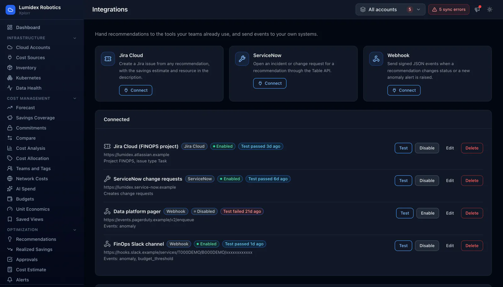This screenshot has height=287, width=503.
Task: Edit ServiceNow change requests integration
Action: pos(450,181)
